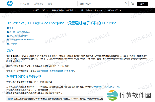Image resolution: width=155 pixels, height=102 pixels.
Task: Click bold text 通过电子邮件的 HP ePrint
Action: pyautogui.click(x=18, y=56)
